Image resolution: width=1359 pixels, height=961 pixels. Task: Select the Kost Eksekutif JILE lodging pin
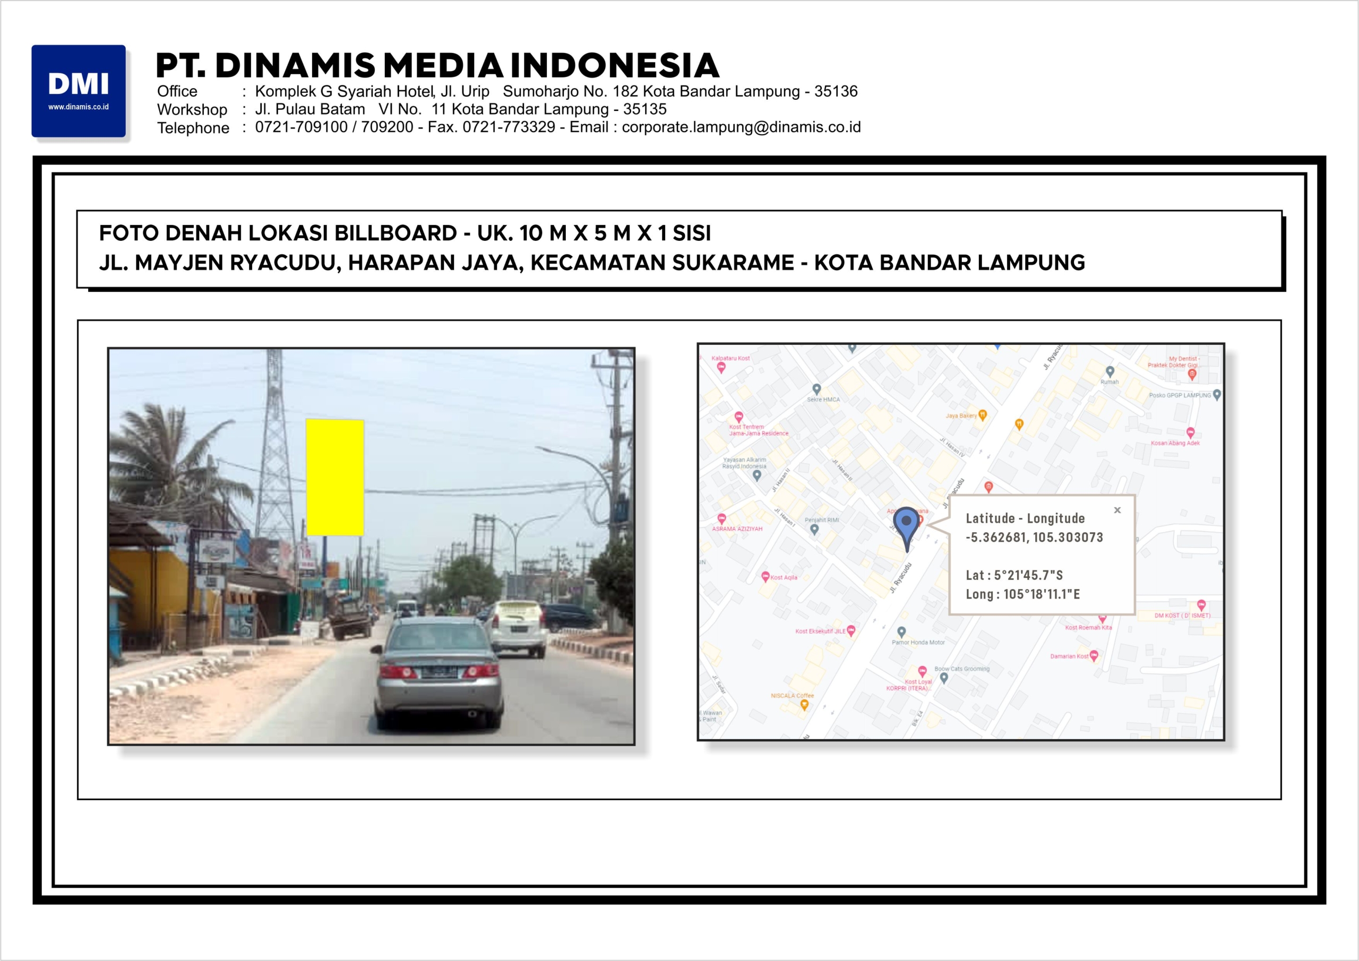point(850,631)
